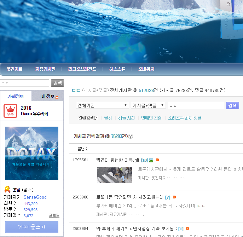Open the dog street thumbnail image
This screenshot has width=243, height=237.
(x=115, y=175)
